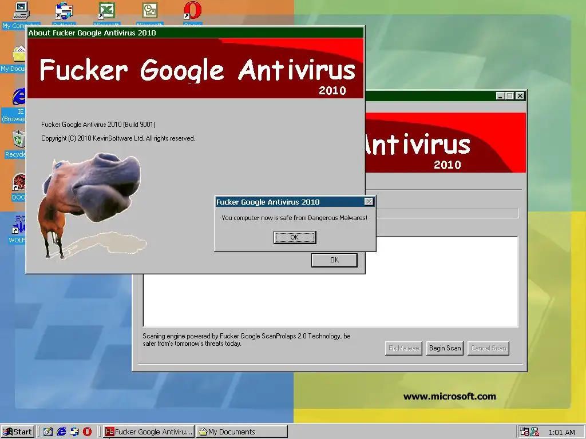Open the Start menu
586x439 pixels.
18,432
